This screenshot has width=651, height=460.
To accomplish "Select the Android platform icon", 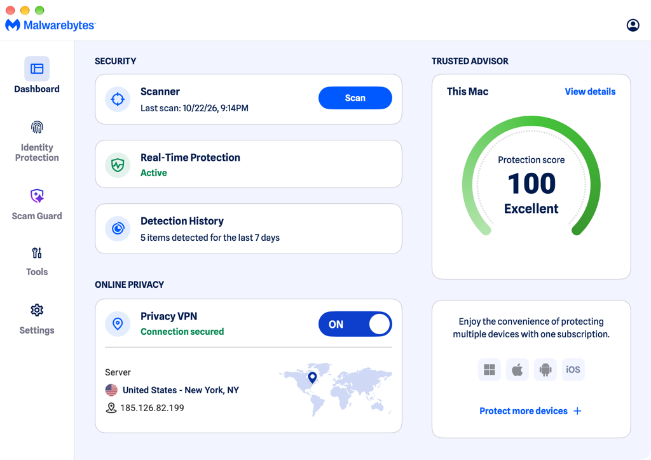I will point(545,370).
